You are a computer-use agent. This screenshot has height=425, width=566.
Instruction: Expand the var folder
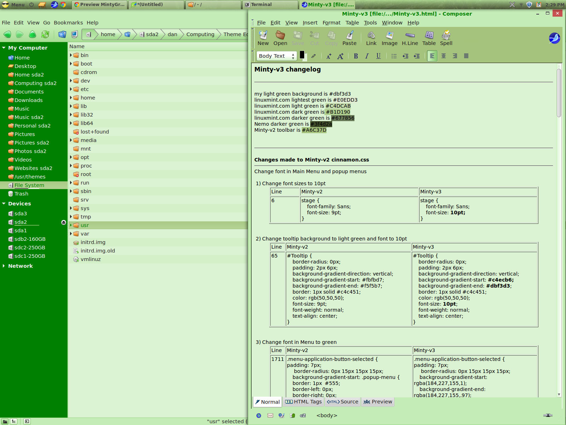(71, 234)
